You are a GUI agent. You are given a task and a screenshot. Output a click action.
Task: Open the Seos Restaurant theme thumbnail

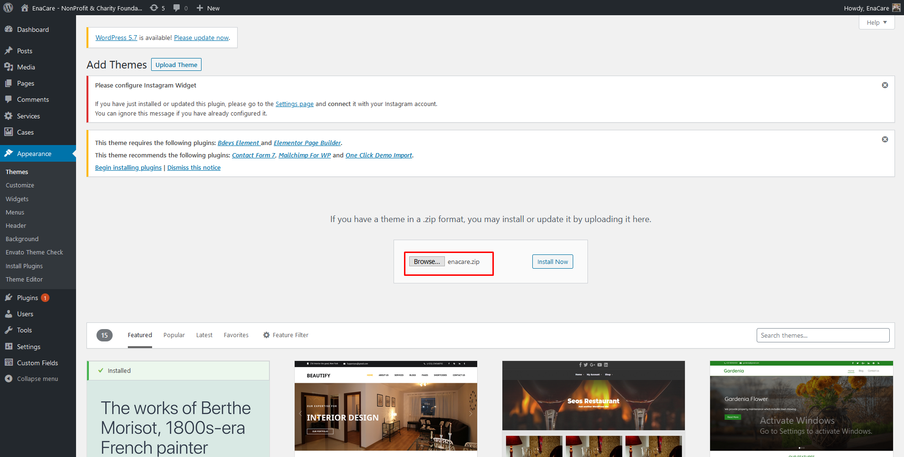(594, 408)
